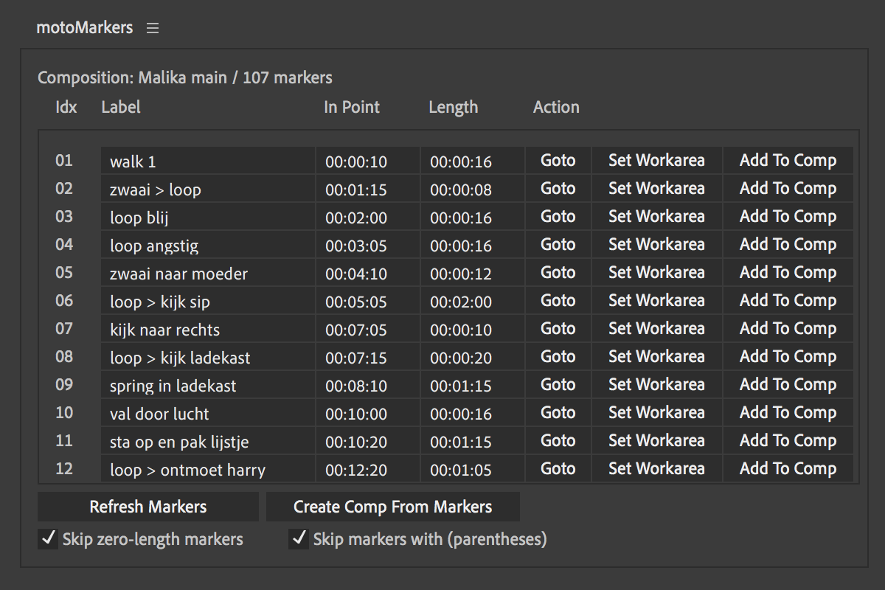This screenshot has width=885, height=590.
Task: Go to the zwaai > loop marker
Action: pyautogui.click(x=558, y=189)
